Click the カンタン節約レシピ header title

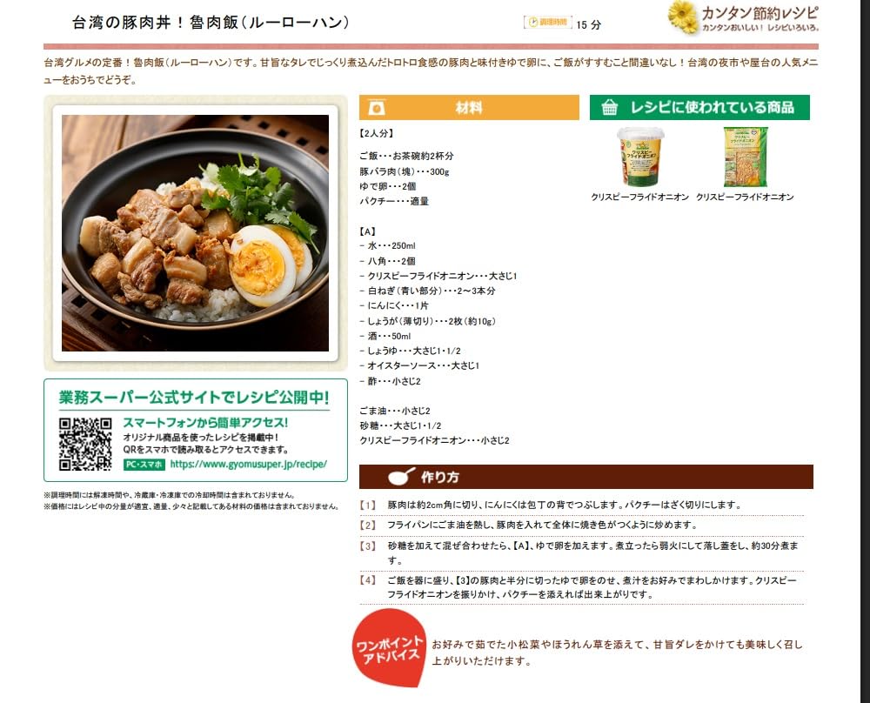pyautogui.click(x=760, y=13)
